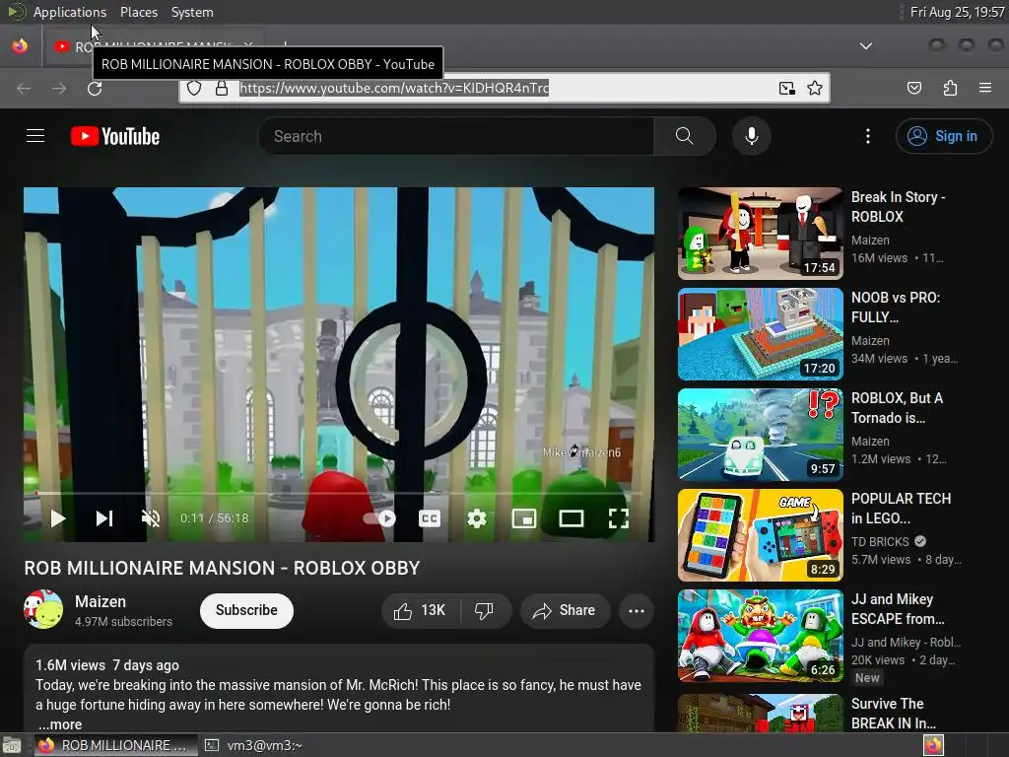Open the Share dialog
This screenshot has width=1009, height=757.
pos(565,610)
